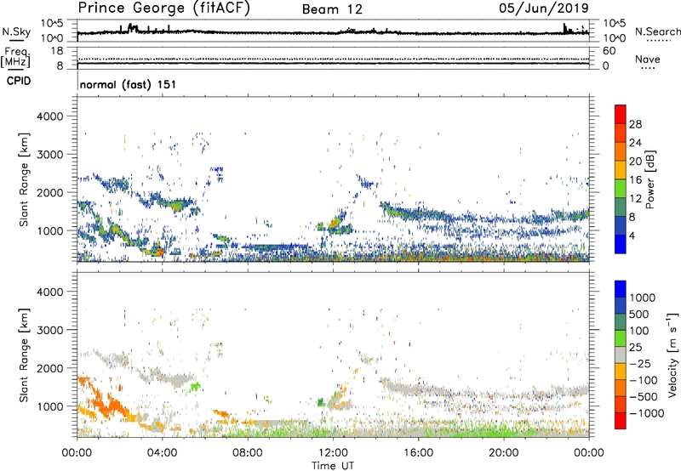Select the 'normal (fast) 151' mode text
Viewport: 681px width, 471px height.
tap(129, 84)
